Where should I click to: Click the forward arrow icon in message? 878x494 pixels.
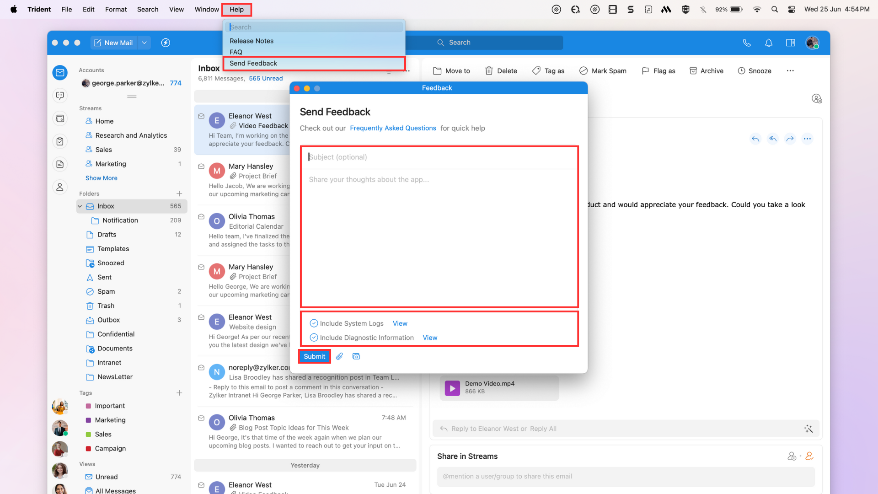click(790, 139)
